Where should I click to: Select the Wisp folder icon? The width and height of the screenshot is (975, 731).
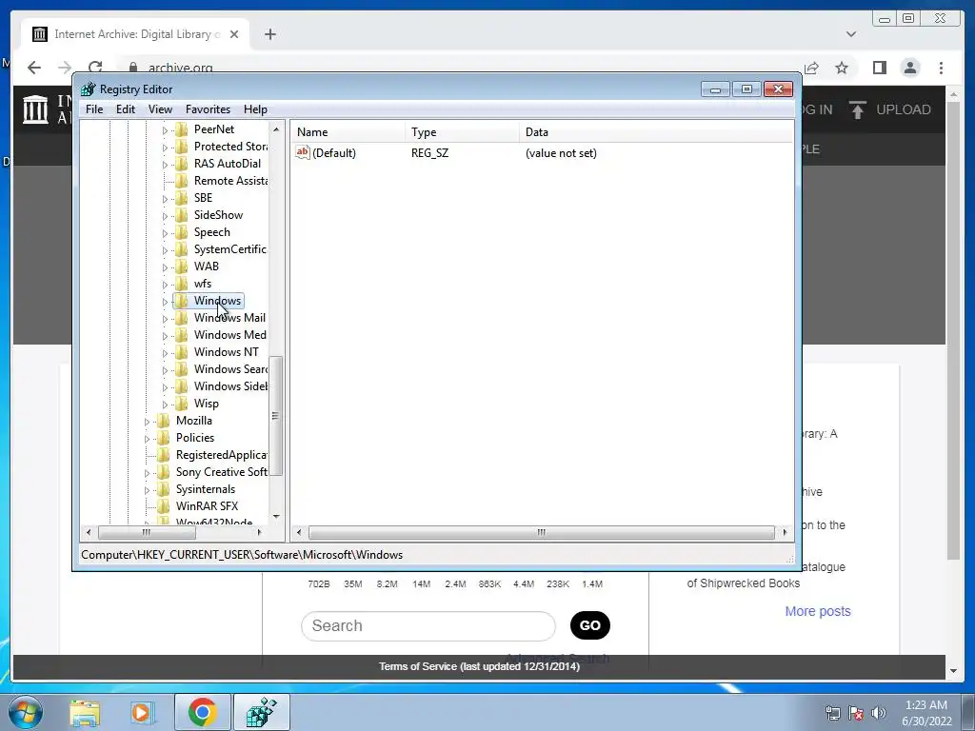182,404
